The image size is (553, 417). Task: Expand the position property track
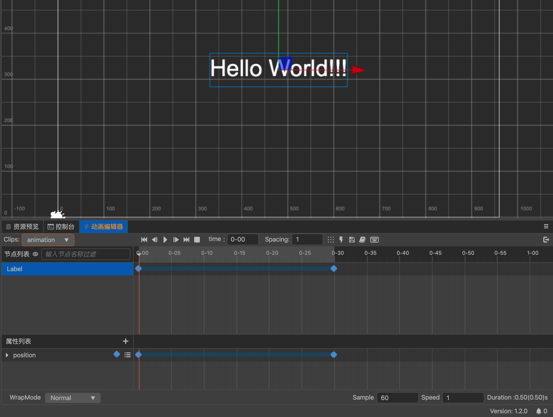point(7,355)
